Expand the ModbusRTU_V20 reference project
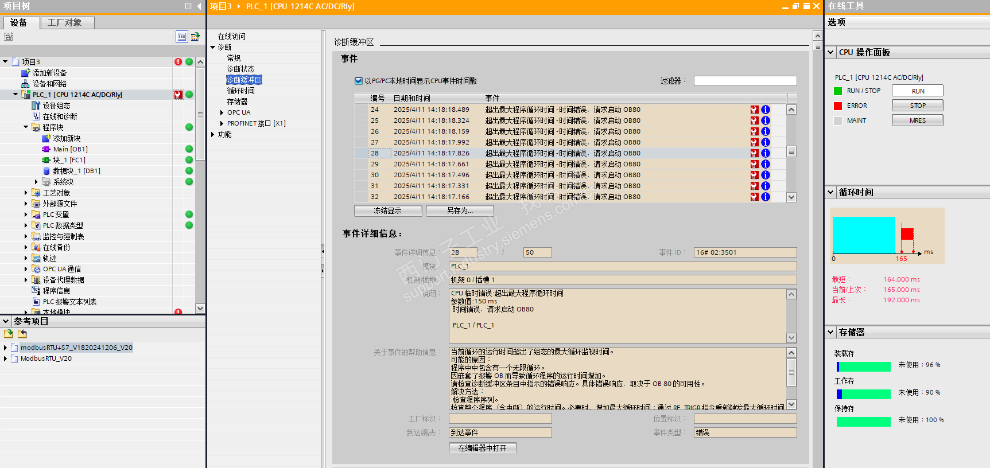This screenshot has width=990, height=468. tap(5, 358)
